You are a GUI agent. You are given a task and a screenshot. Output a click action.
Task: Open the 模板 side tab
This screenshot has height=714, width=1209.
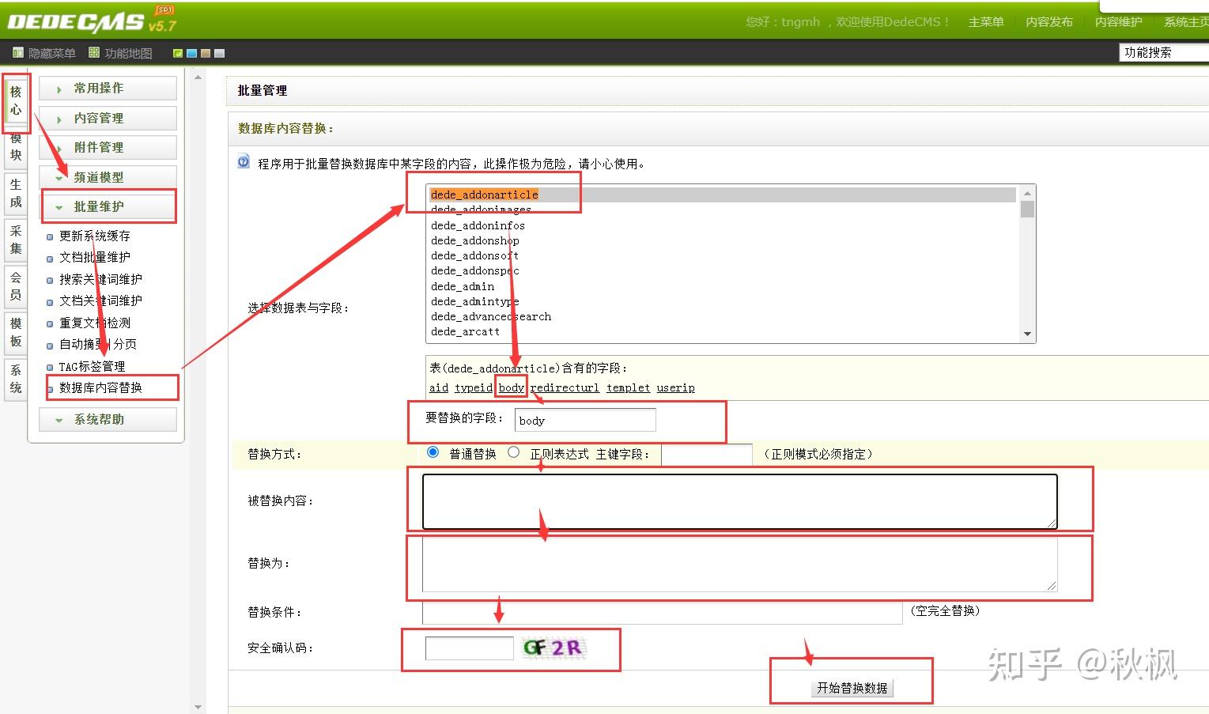pyautogui.click(x=16, y=332)
